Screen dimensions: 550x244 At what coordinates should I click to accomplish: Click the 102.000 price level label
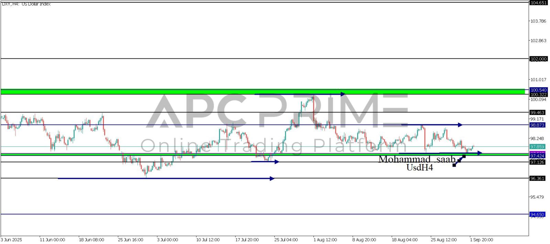(x=538, y=59)
